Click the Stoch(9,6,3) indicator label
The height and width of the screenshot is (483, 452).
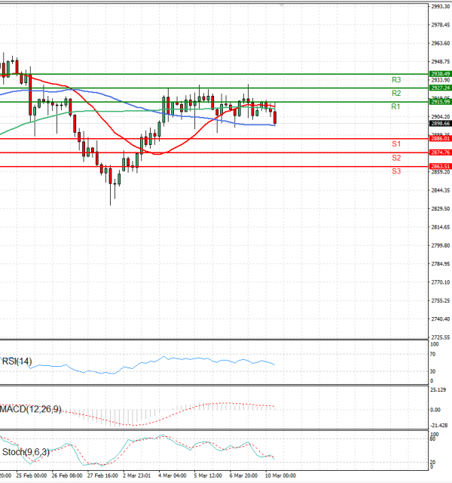tap(24, 453)
